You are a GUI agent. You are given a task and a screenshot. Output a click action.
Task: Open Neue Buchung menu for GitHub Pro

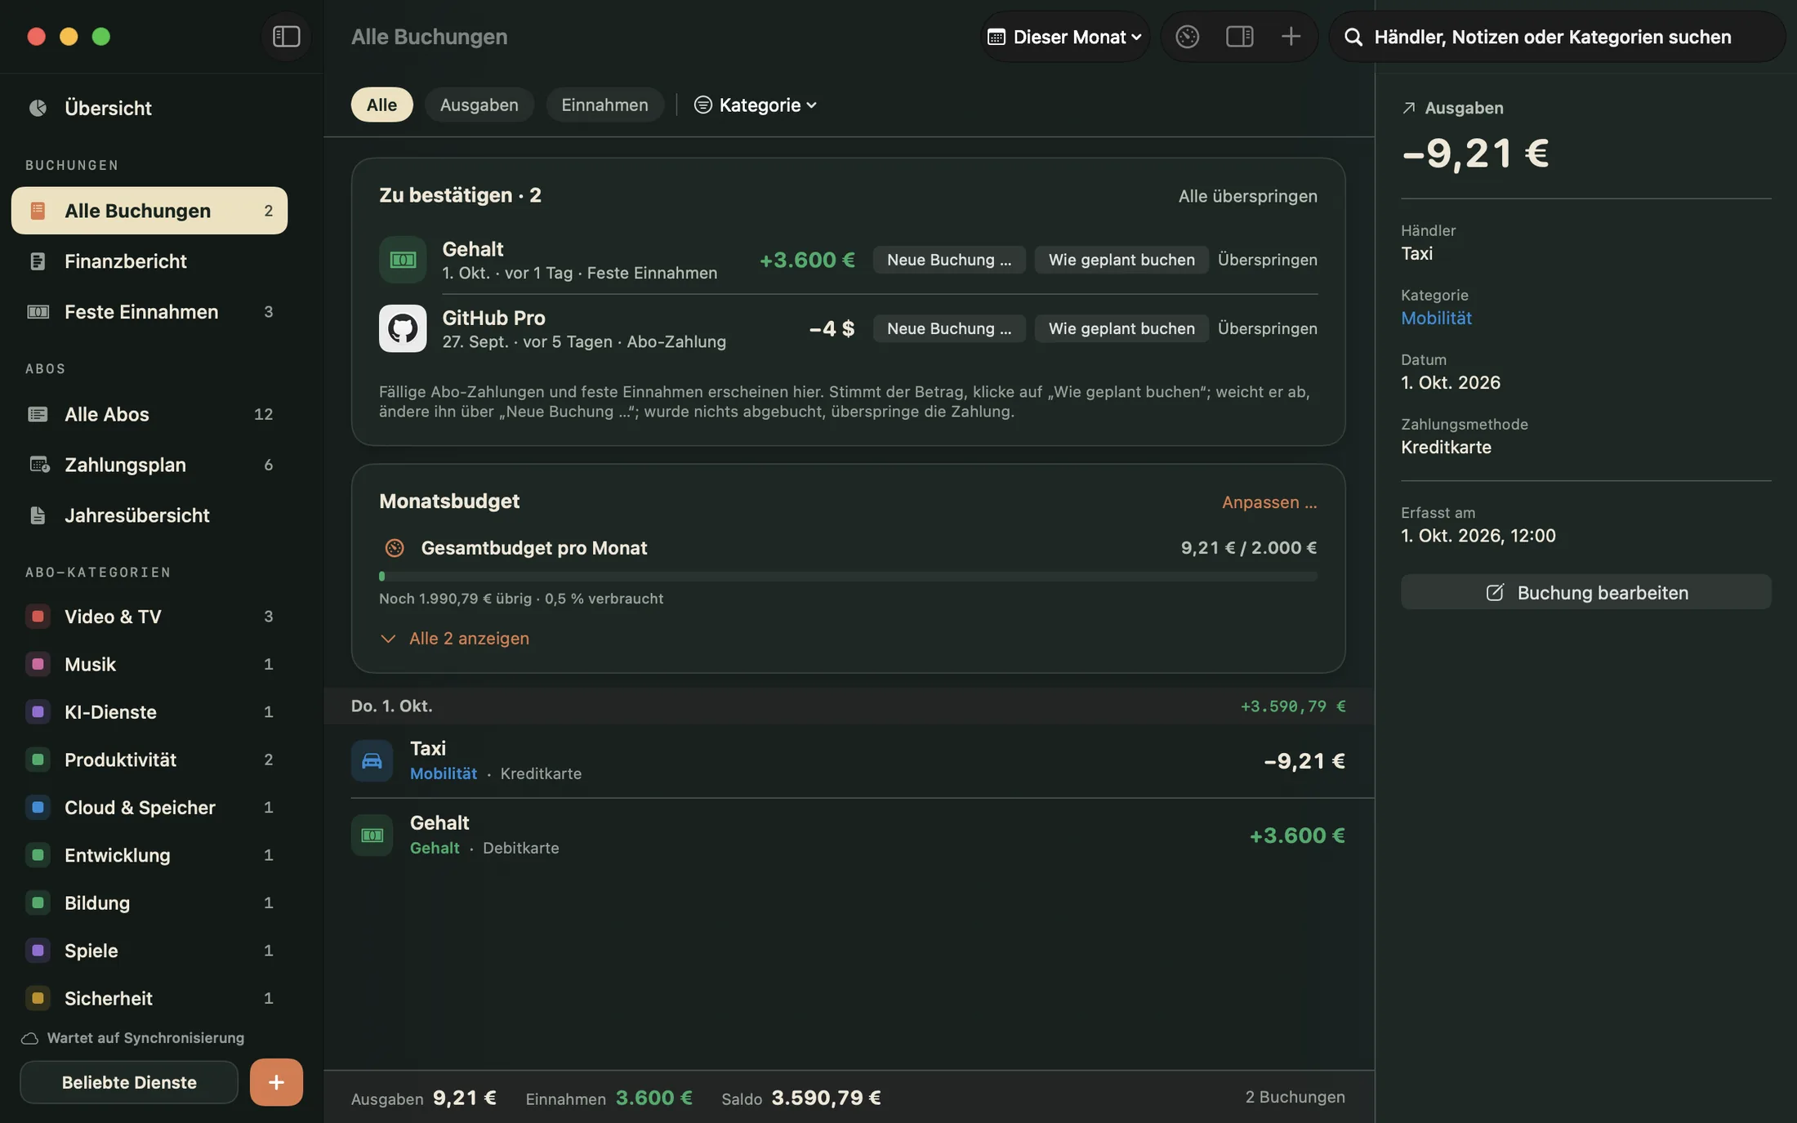tap(948, 328)
